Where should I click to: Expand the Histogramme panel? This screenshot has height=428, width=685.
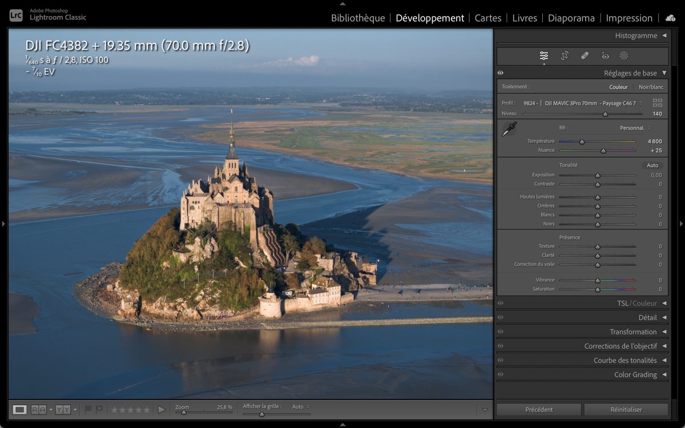pos(664,35)
